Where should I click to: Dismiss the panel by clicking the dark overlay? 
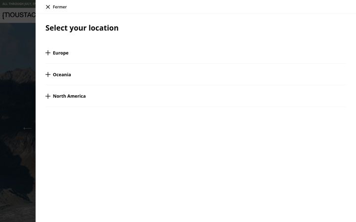pos(18,170)
